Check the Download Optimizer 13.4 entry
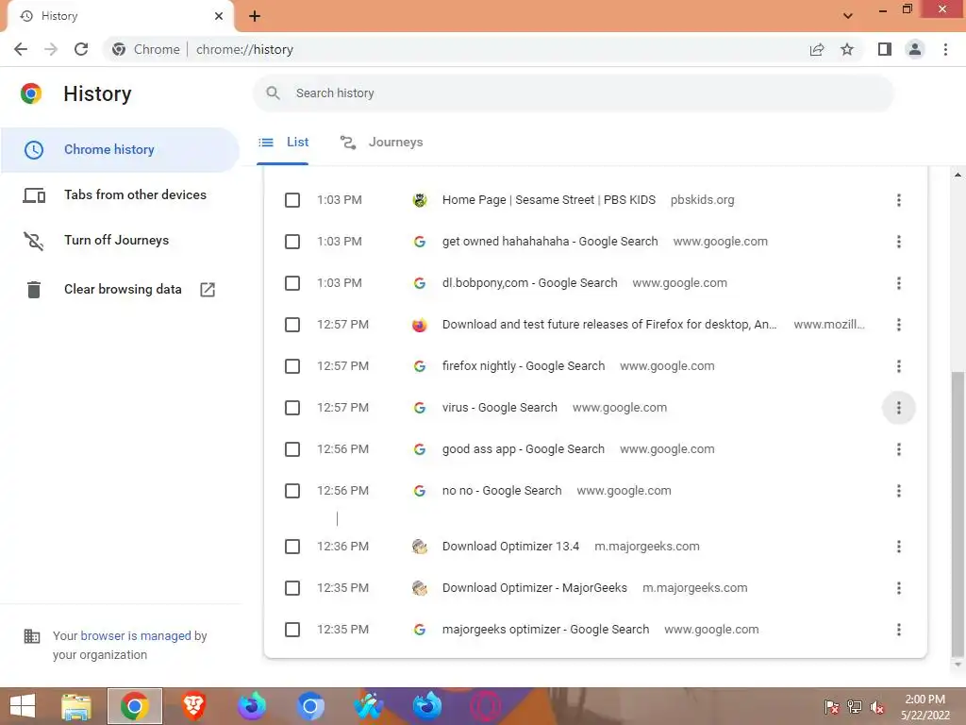This screenshot has height=725, width=966. 292,547
